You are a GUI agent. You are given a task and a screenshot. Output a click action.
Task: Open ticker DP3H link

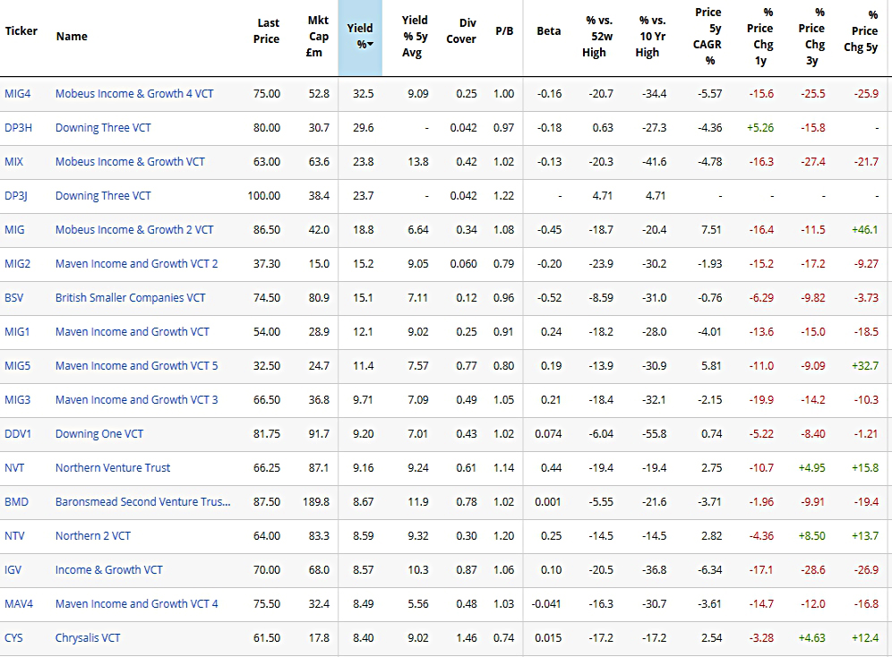click(x=18, y=128)
